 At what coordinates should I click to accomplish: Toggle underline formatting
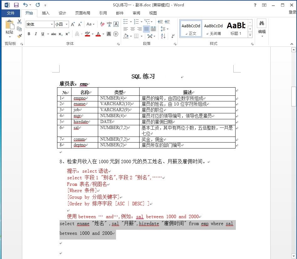tap(43, 34)
